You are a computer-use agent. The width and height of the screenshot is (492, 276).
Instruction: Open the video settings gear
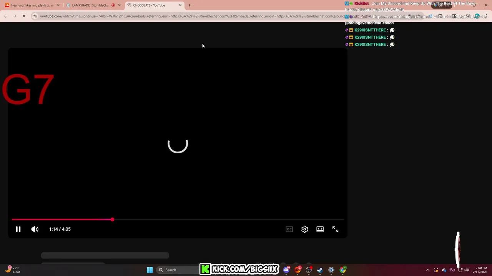click(304, 229)
